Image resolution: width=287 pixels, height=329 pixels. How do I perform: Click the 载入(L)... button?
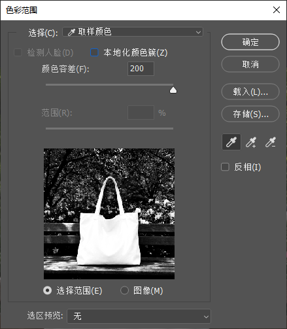point(250,92)
